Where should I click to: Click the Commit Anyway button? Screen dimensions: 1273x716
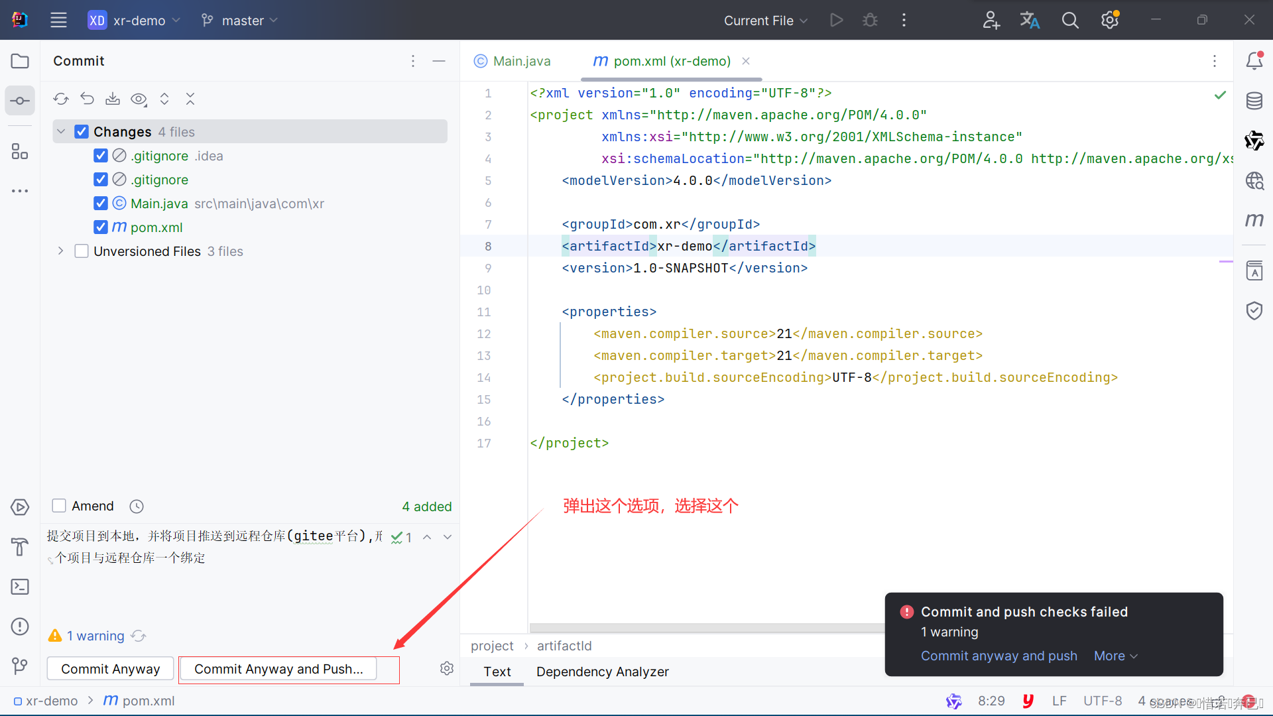pos(110,669)
